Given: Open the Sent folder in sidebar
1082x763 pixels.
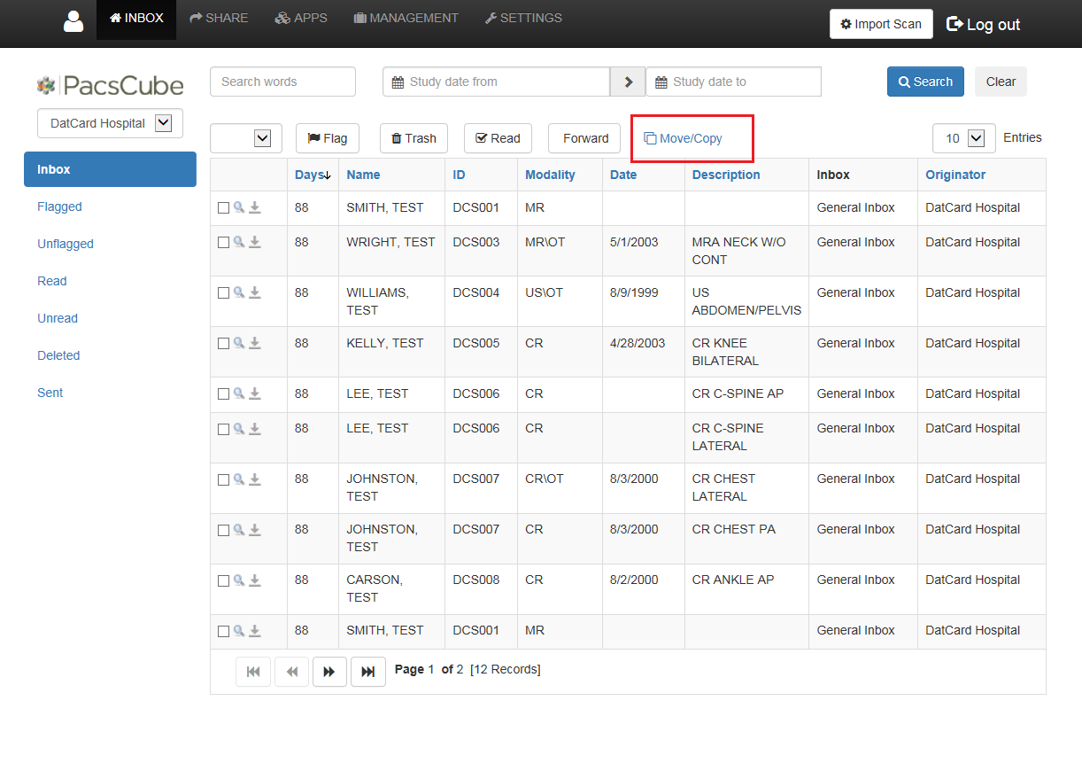Looking at the screenshot, I should [x=50, y=393].
